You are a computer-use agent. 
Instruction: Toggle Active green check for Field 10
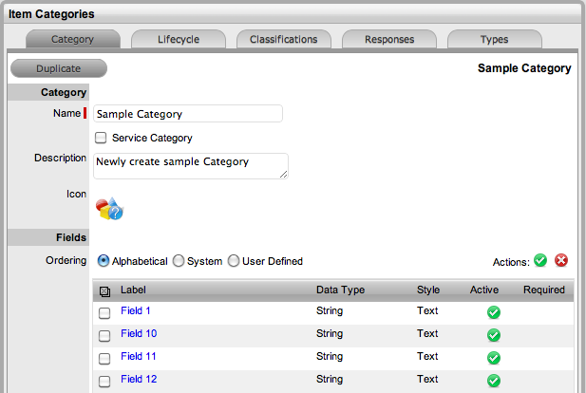[493, 335]
